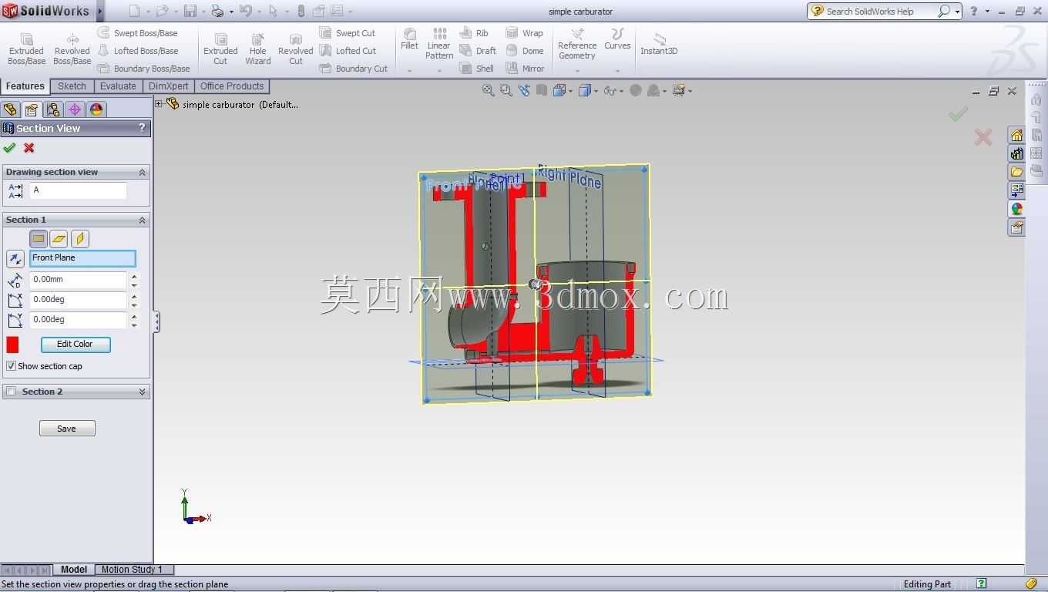Select the Draft tool
The image size is (1048, 592).
tap(478, 51)
